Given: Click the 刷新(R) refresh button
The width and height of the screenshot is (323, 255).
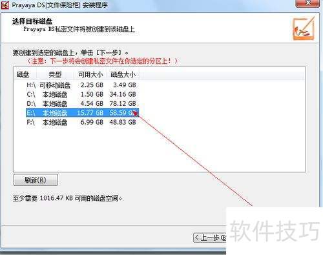Looking at the screenshot, I should click(36, 180).
